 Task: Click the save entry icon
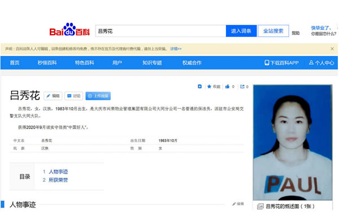[200, 86]
